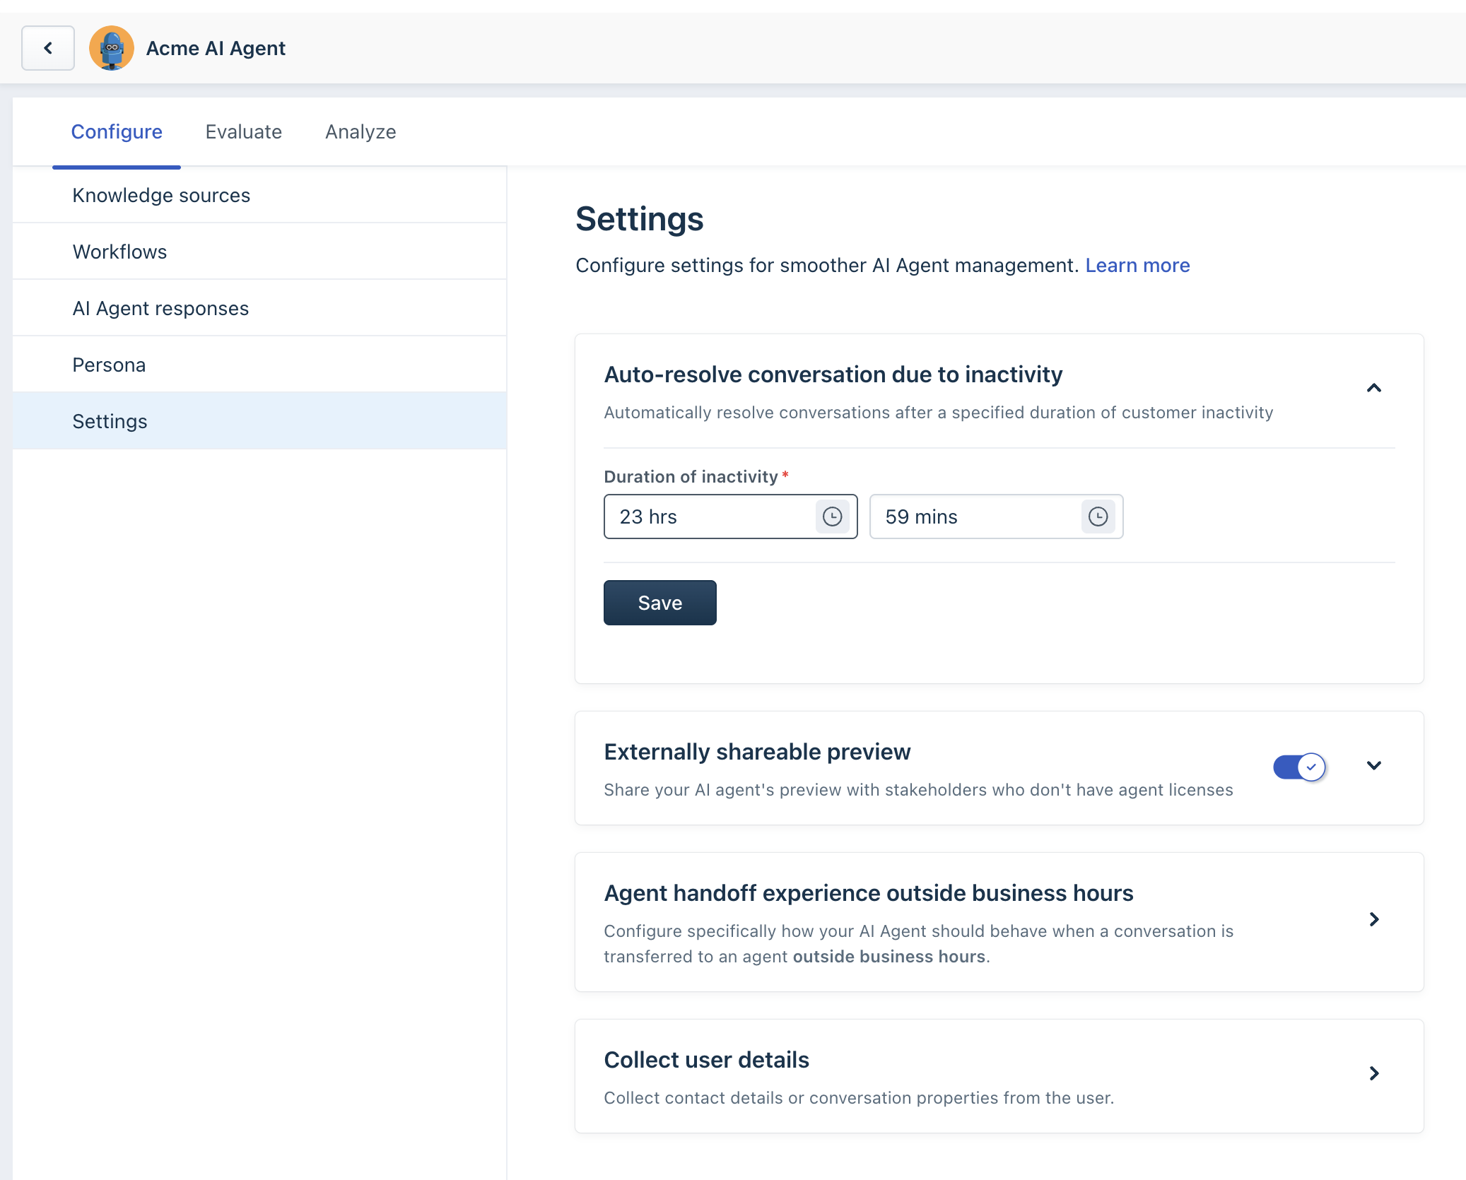Click the 23 hrs input field

(707, 517)
